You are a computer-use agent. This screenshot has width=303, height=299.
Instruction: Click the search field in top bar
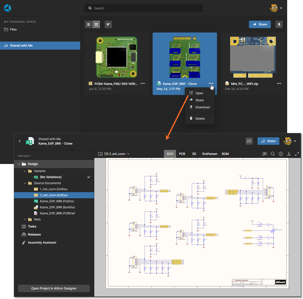(x=144, y=8)
